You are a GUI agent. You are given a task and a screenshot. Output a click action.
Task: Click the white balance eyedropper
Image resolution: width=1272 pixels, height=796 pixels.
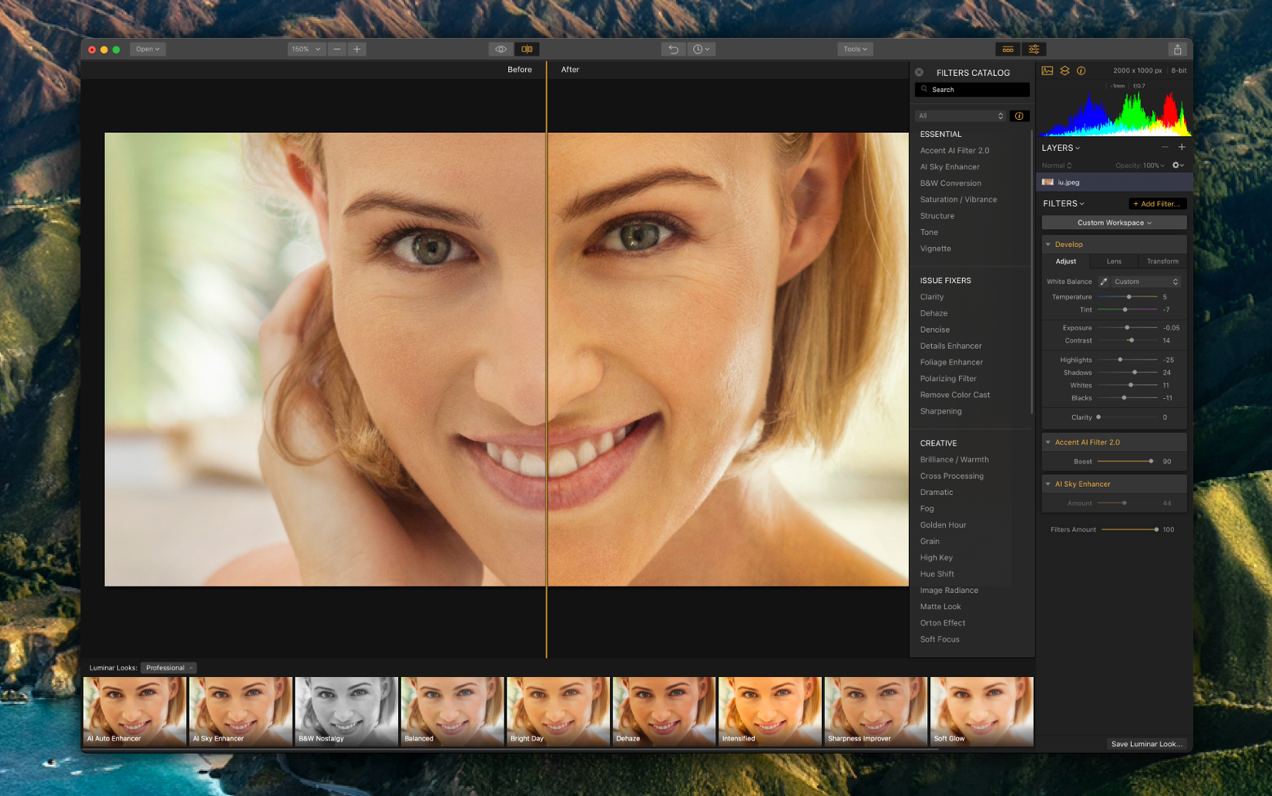coord(1104,281)
